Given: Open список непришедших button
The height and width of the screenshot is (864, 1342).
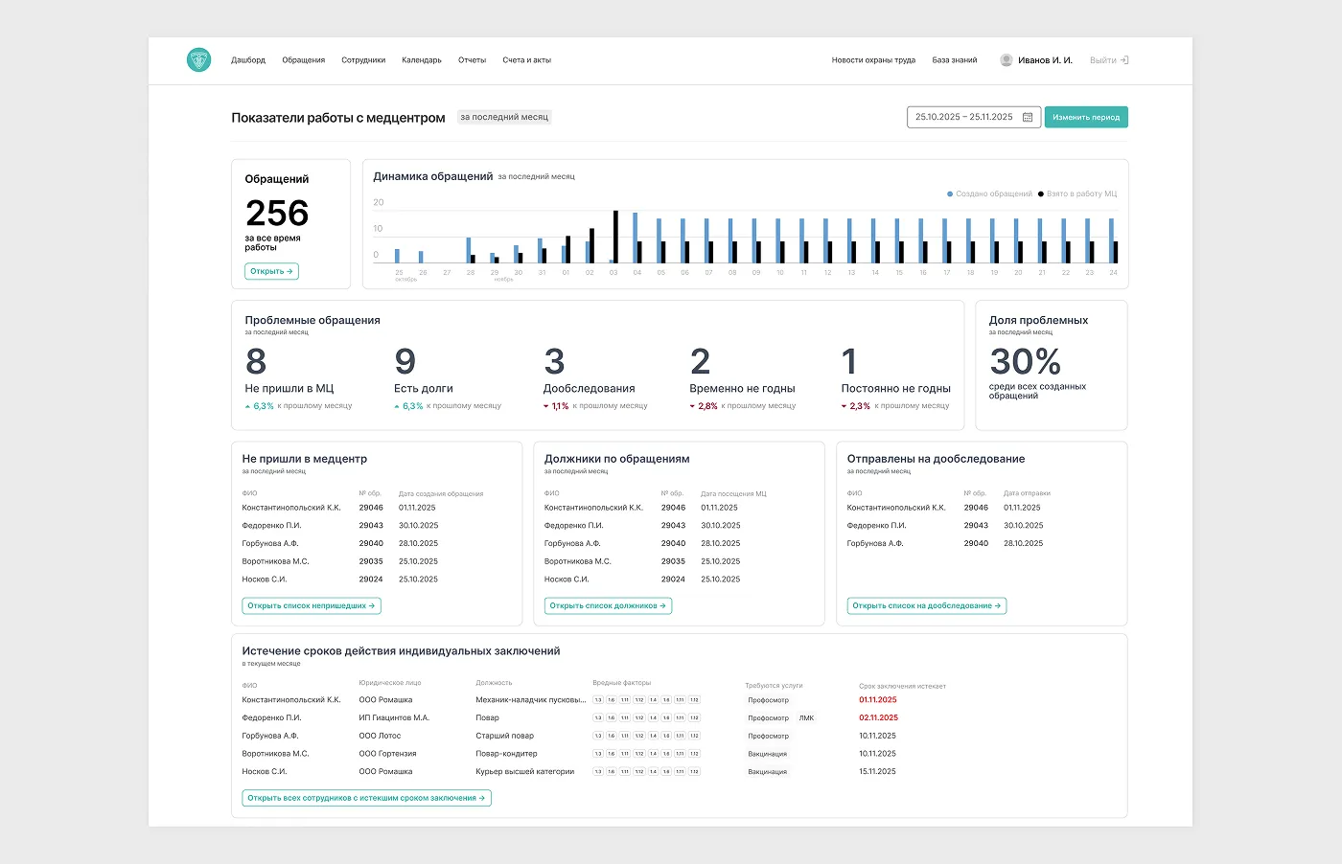Looking at the screenshot, I should pyautogui.click(x=312, y=605).
